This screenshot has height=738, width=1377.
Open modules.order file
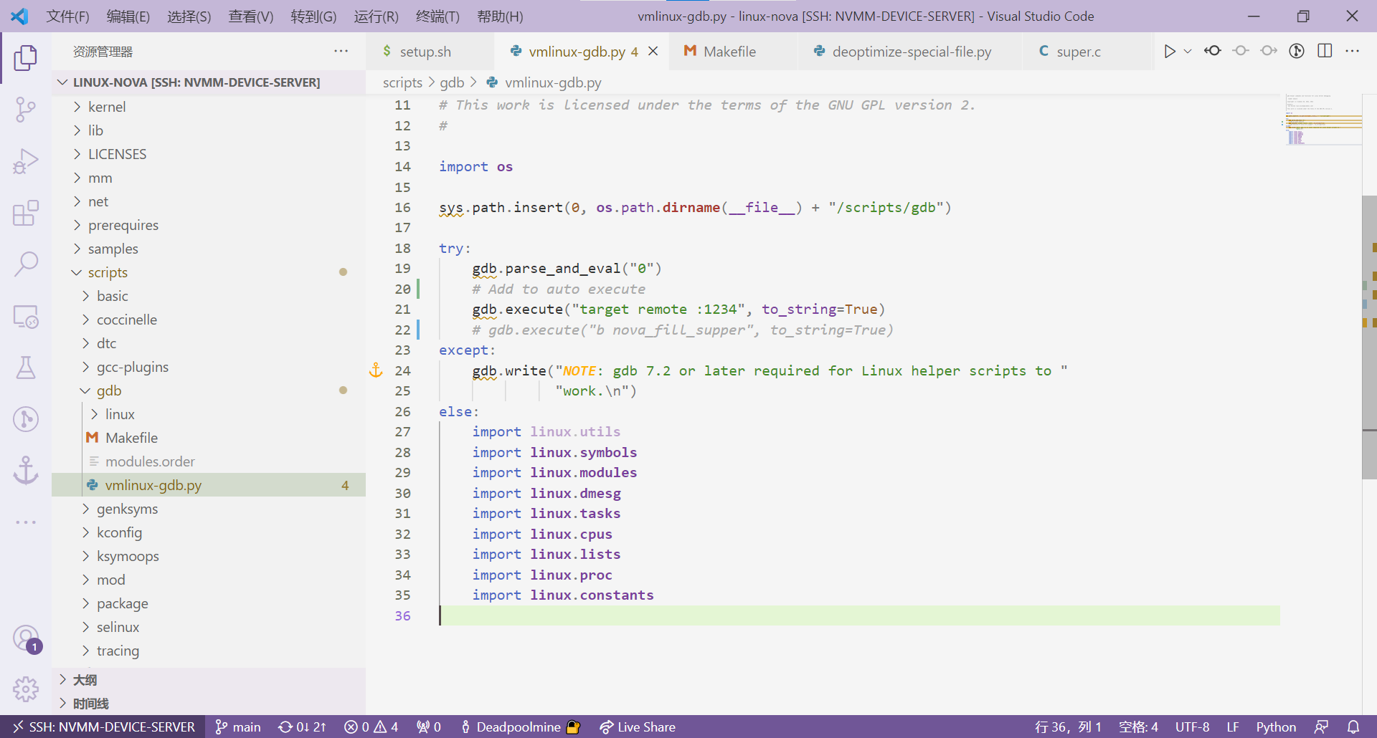[209, 461]
